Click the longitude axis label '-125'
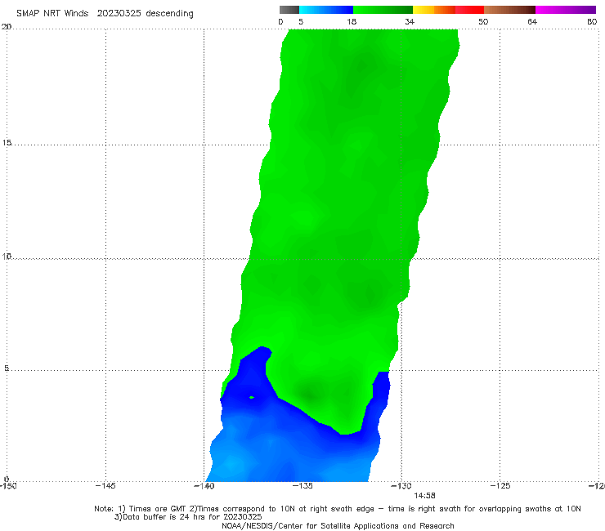The width and height of the screenshot is (605, 531). tap(500, 485)
